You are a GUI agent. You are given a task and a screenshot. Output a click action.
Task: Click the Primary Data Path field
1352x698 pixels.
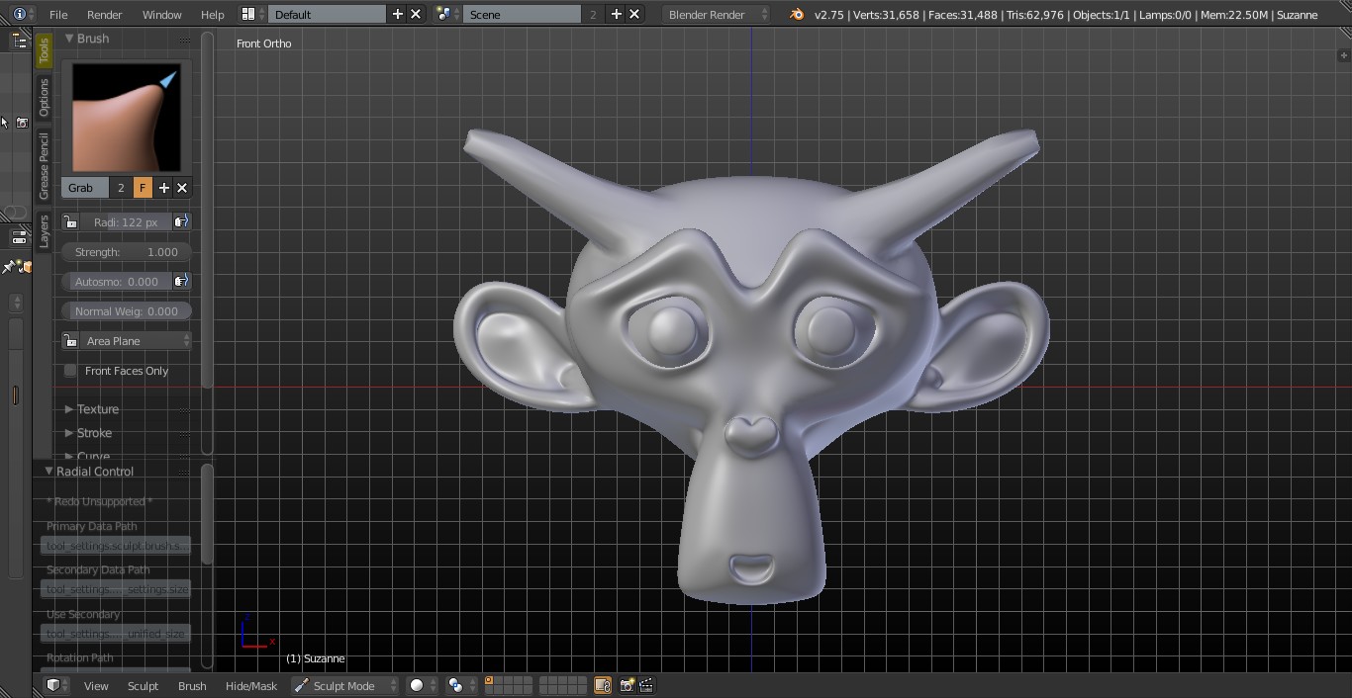tap(116, 546)
